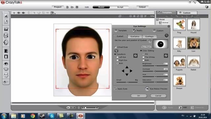Image resolution: width=211 pixels, height=119 pixels.
Task: Open the Script tab
Action: pos(120,7)
